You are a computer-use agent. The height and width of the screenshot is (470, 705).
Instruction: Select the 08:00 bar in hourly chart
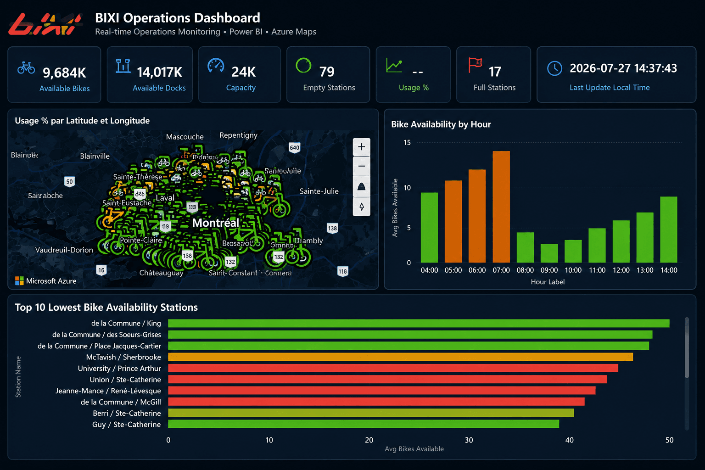[x=525, y=247]
